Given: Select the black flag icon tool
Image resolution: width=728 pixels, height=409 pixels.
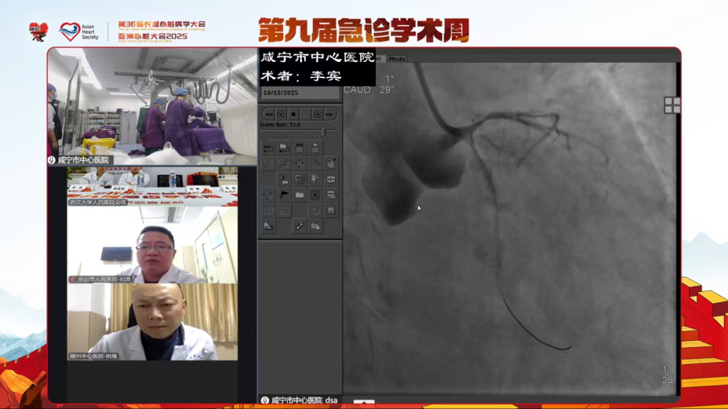Looking at the screenshot, I should 284,195.
